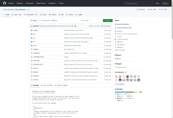Viewport: 173px width, 118px height.
Task: Open the green Code dropdown button
Action: click(x=108, y=21)
